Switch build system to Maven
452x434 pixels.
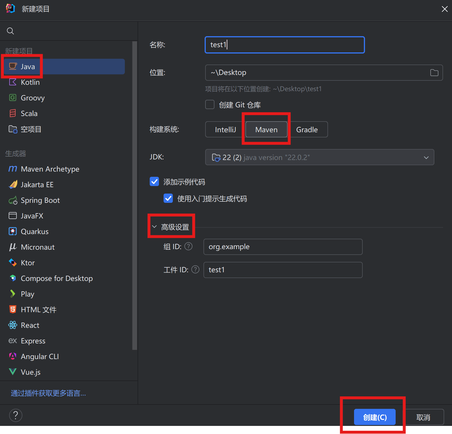266,129
